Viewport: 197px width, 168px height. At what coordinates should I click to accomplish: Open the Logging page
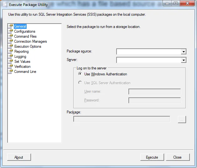(x=20, y=57)
